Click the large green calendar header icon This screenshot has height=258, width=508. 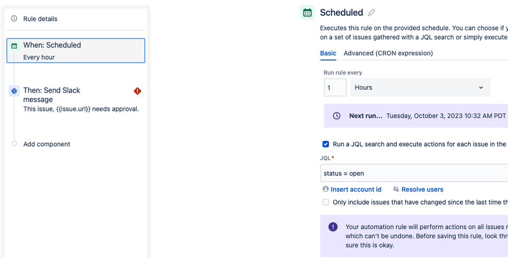307,13
